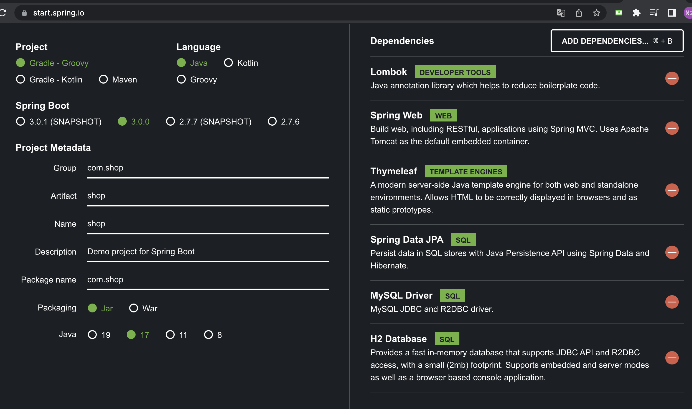This screenshot has width=692, height=409.
Task: Open the Google Translate icon
Action: pos(561,13)
